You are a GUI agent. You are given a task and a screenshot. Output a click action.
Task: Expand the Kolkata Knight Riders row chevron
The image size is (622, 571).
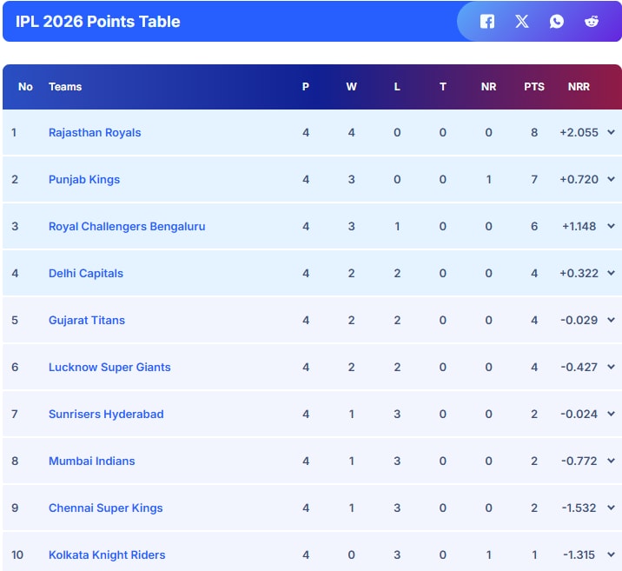tap(611, 555)
